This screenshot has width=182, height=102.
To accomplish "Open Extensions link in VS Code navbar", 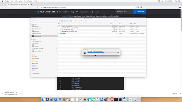I will pyautogui.click(x=84, y=12).
